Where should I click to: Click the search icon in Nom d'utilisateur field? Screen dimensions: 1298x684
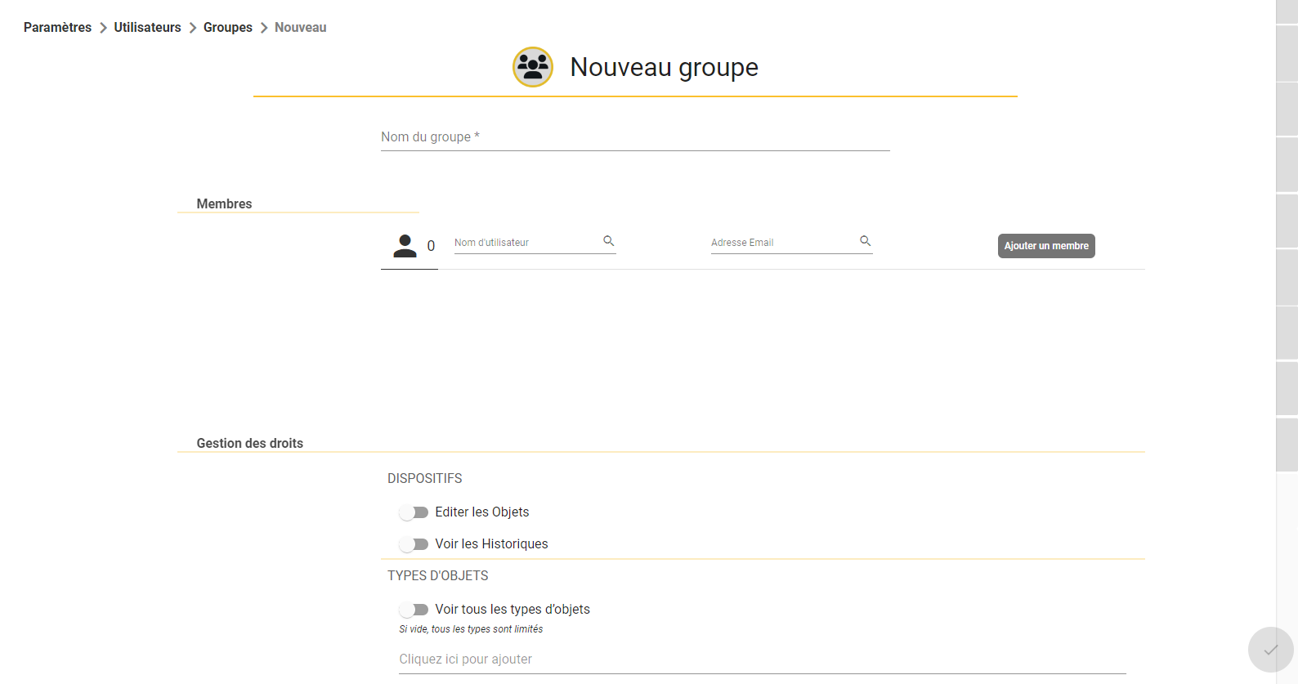point(608,241)
